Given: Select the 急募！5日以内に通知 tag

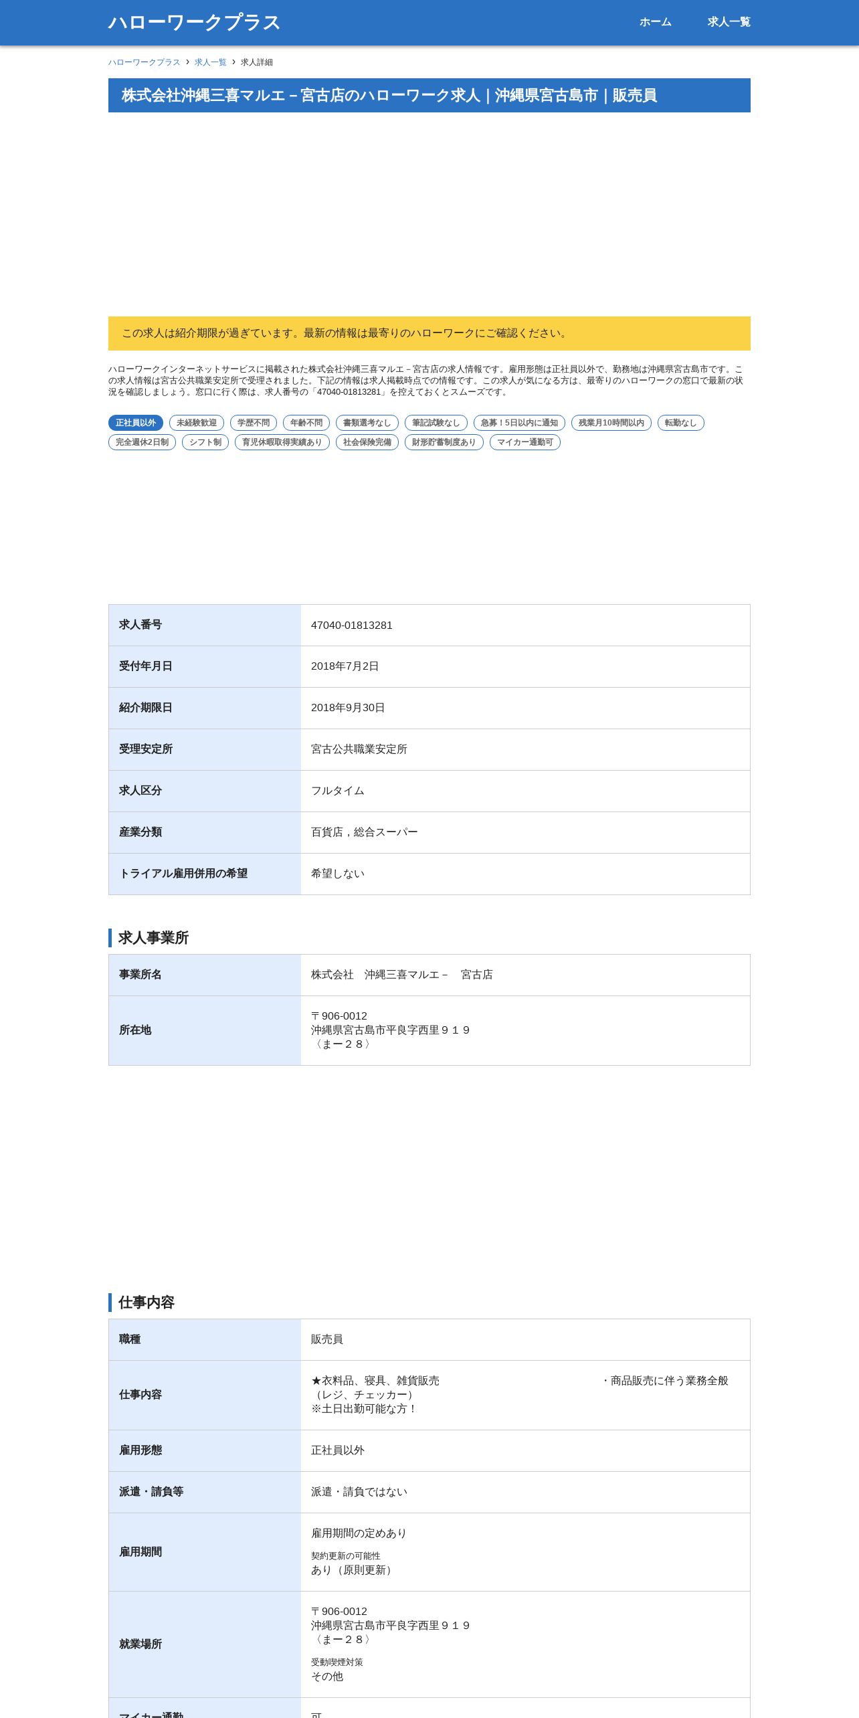Looking at the screenshot, I should (519, 423).
